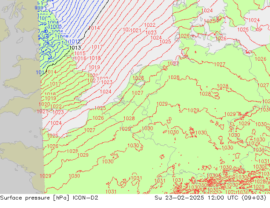Click the "(09+03)" forecast run text
Viewport: 270px width, 208px height.
coord(254,198)
